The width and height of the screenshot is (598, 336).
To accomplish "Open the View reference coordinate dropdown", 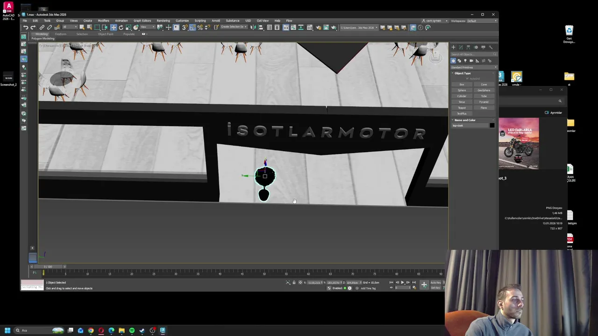I will pyautogui.click(x=147, y=27).
